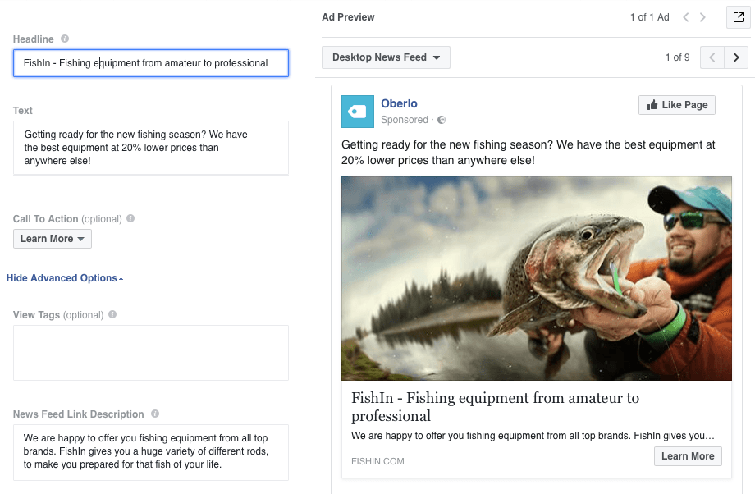755x494 pixels.
Task: Go to next ad arrow beside 1 of 1 Ad
Action: pyautogui.click(x=702, y=17)
